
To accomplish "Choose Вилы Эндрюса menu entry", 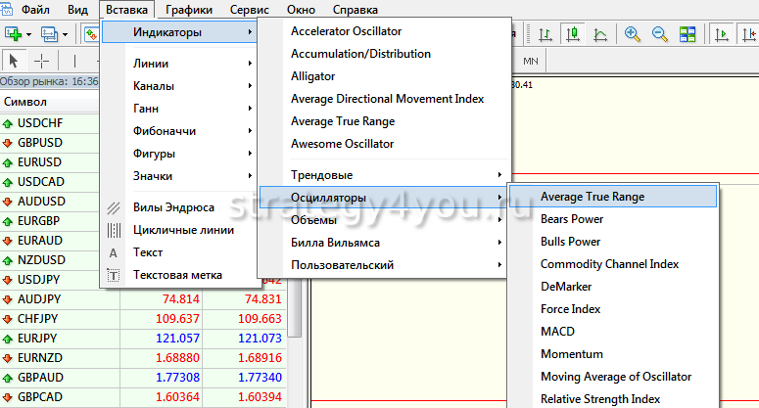I will [173, 207].
